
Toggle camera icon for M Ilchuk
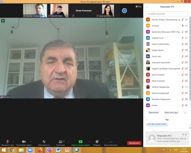point(186,26)
